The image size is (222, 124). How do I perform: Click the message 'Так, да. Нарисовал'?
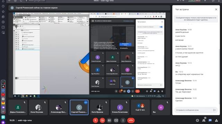[183, 92]
